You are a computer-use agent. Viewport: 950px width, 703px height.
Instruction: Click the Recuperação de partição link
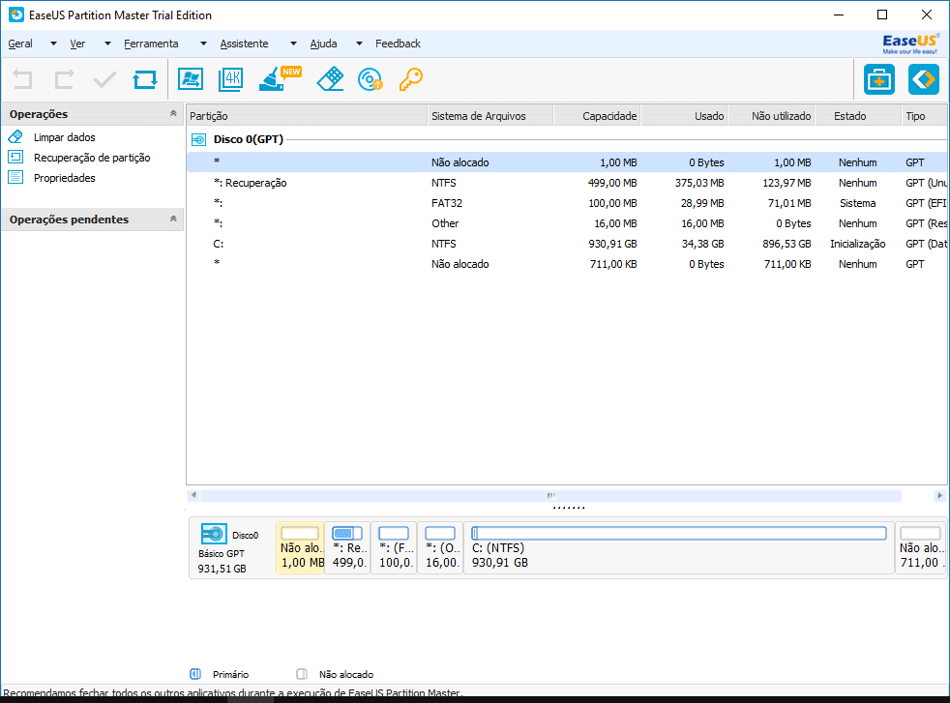coord(92,158)
